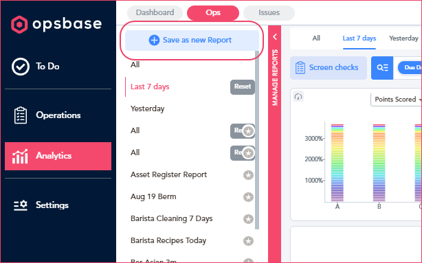Toggle the star for Aug 19 Berm
422x263 pixels.
[248, 197]
